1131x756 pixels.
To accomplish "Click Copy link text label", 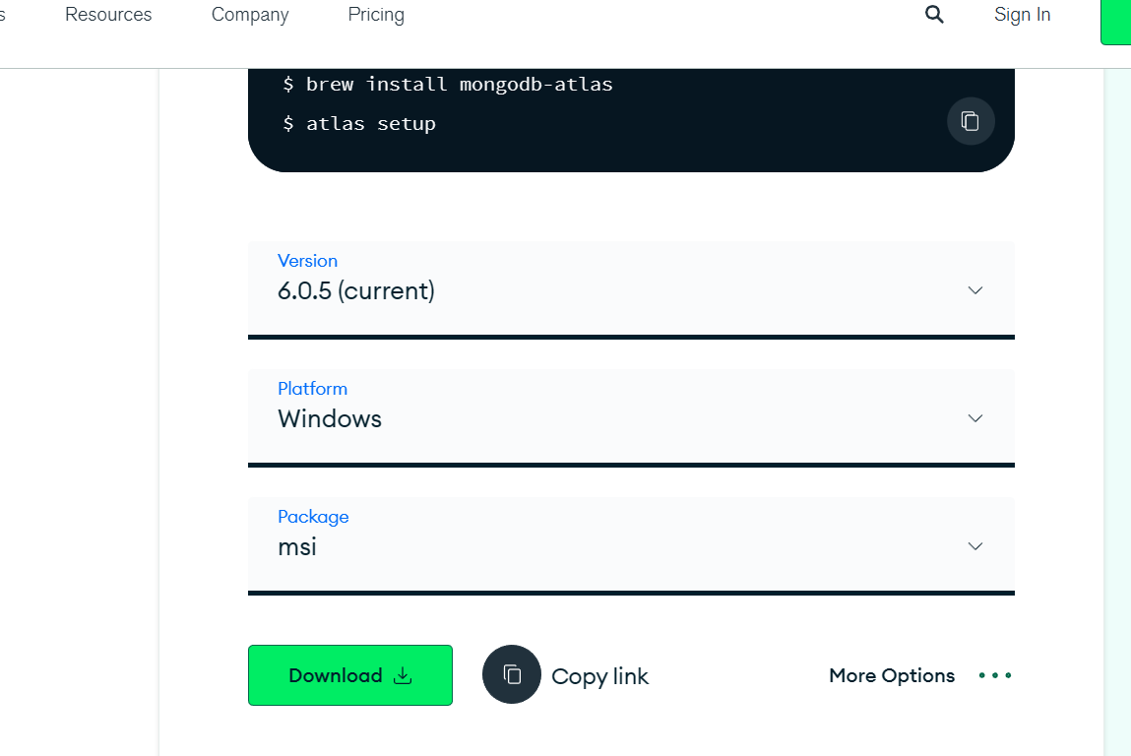I will tap(599, 675).
